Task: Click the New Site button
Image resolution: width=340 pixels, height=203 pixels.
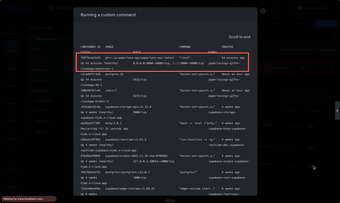Action: tap(326, 24)
